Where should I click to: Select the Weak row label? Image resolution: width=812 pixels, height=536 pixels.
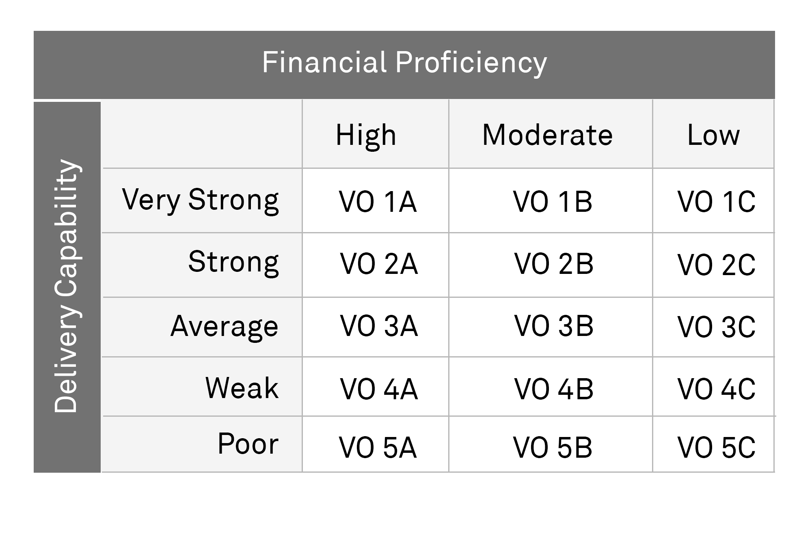pos(242,388)
